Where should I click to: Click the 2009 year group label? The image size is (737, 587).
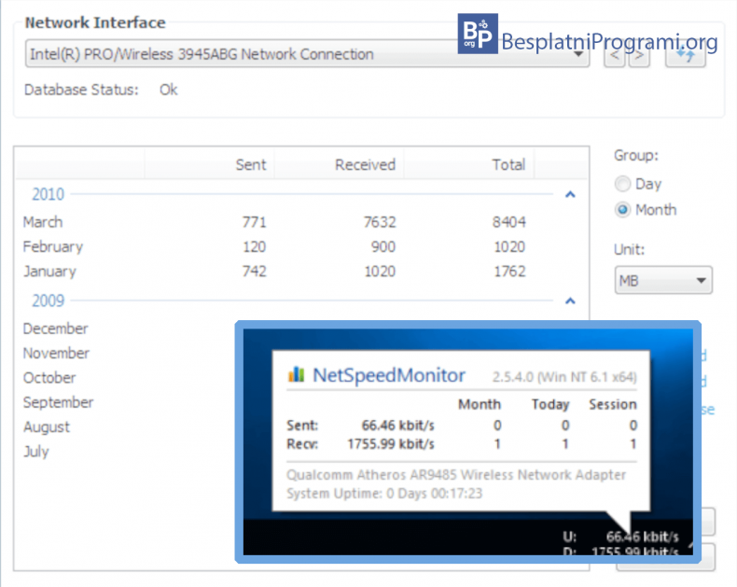[48, 300]
